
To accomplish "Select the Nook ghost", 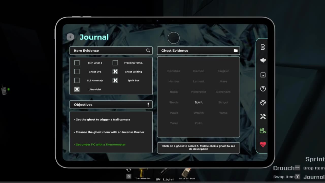I will click(x=174, y=92).
